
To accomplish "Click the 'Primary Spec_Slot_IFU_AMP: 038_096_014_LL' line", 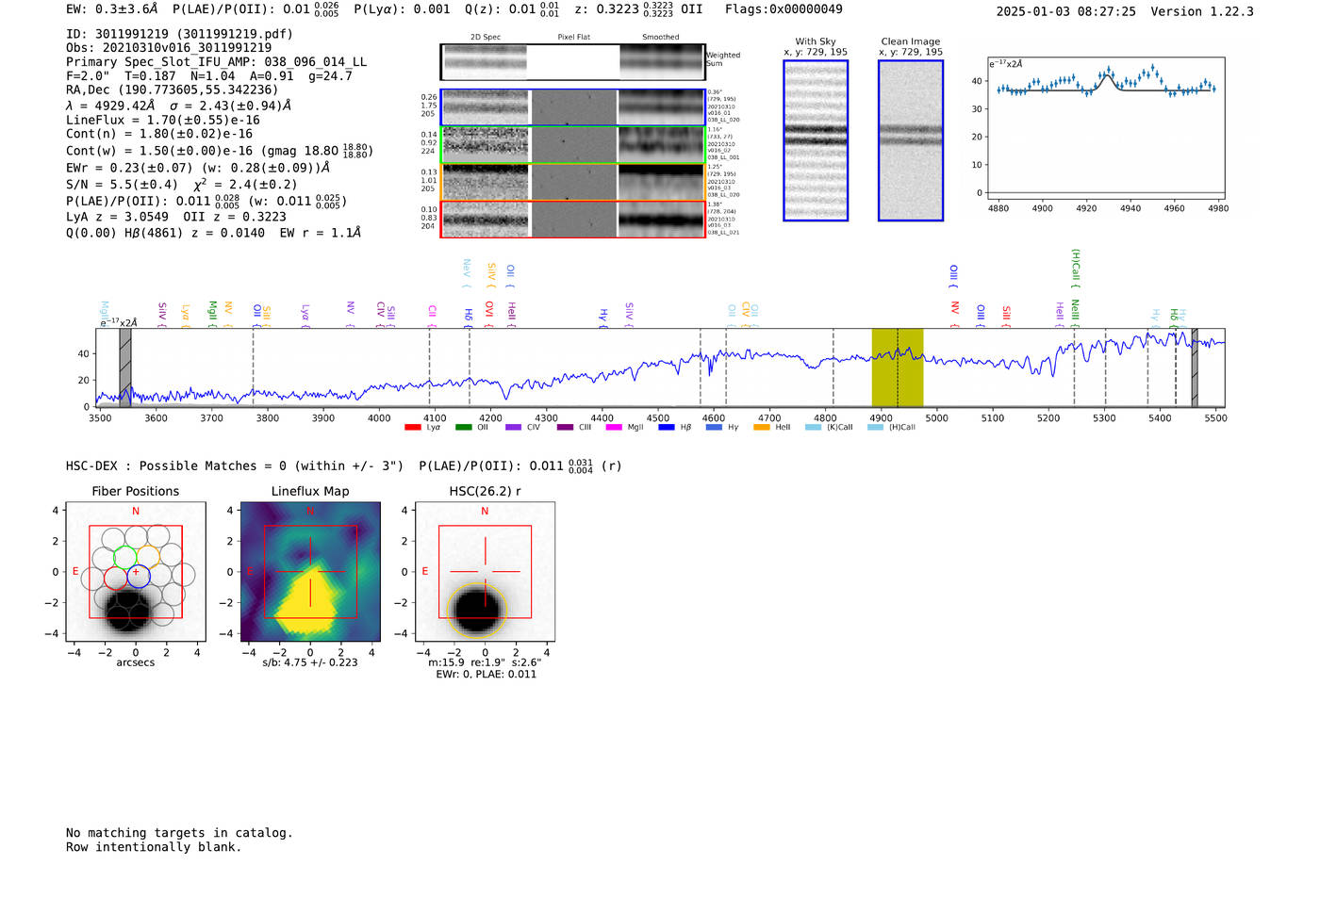I will [x=216, y=62].
